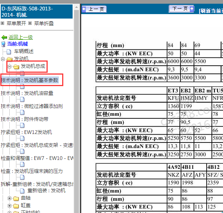Image resolution: width=223 pixels, height=213 pixels.
Task: Collapse the 发动机 folder
Action: pyautogui.click(x=3, y=59)
